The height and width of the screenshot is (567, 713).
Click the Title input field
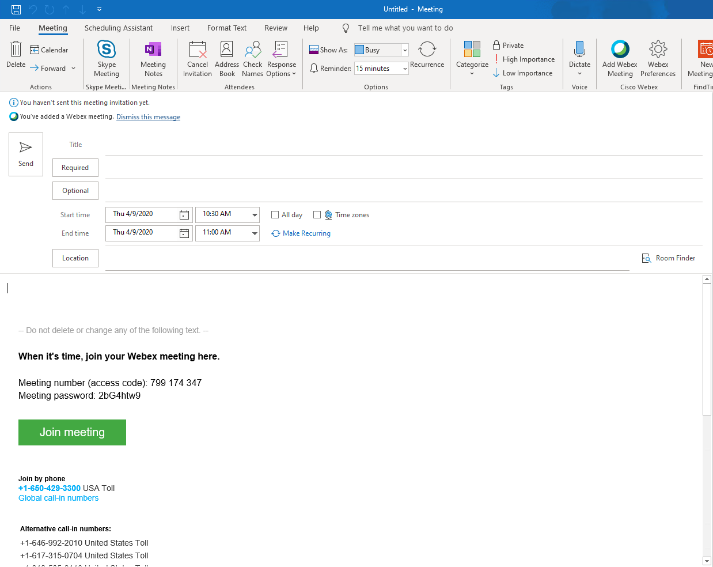tap(404, 146)
